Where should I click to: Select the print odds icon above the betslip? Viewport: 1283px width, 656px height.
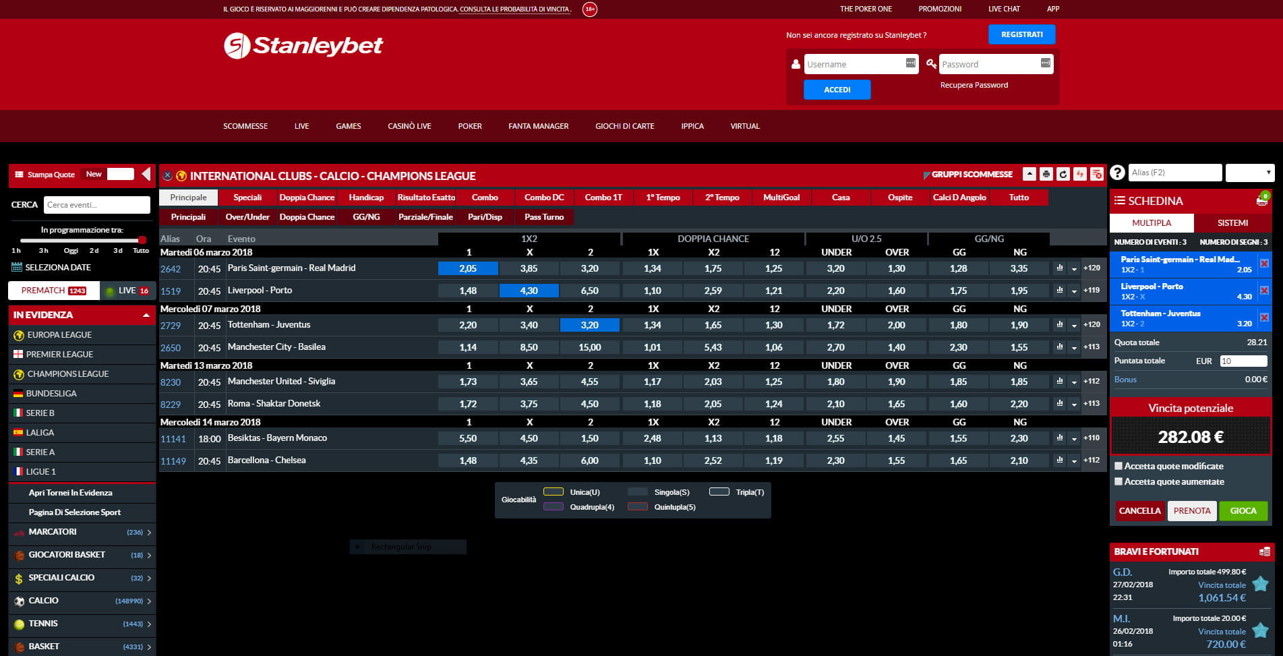click(1046, 173)
